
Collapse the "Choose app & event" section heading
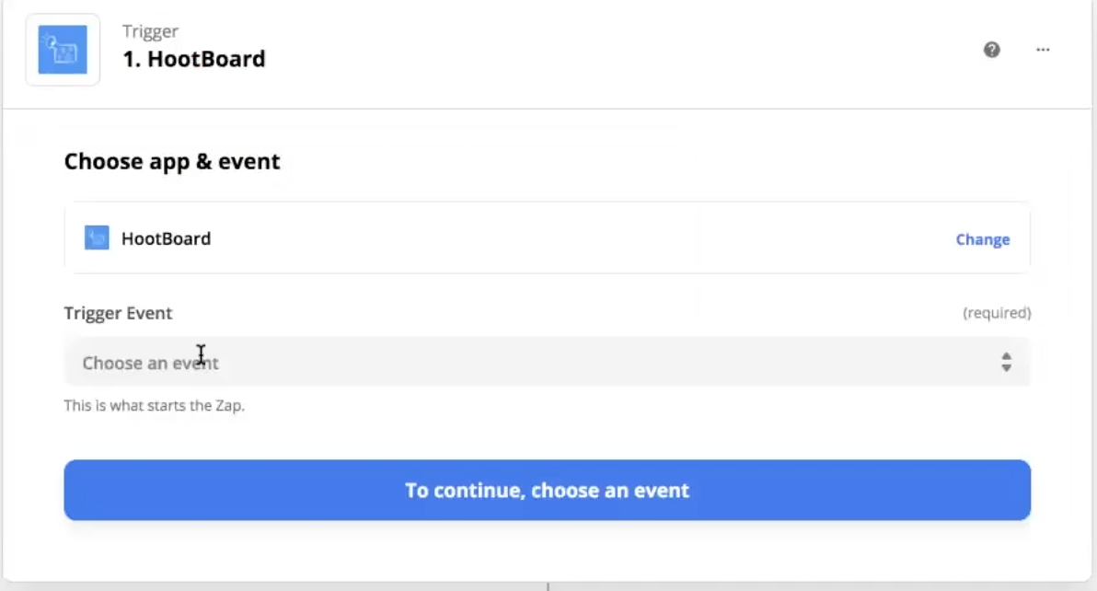172,162
